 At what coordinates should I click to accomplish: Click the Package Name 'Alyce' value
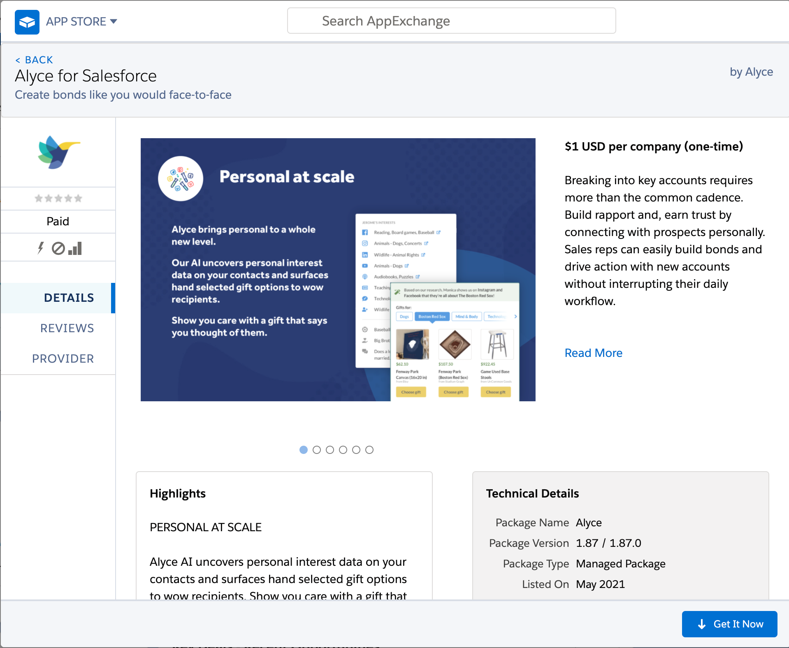pos(589,523)
